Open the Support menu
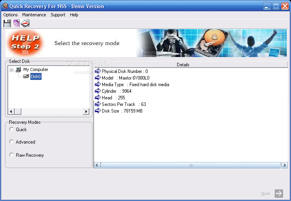Screen dimensions: 291x201 point(58,15)
